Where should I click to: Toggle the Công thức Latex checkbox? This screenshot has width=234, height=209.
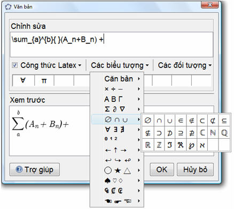(14, 65)
